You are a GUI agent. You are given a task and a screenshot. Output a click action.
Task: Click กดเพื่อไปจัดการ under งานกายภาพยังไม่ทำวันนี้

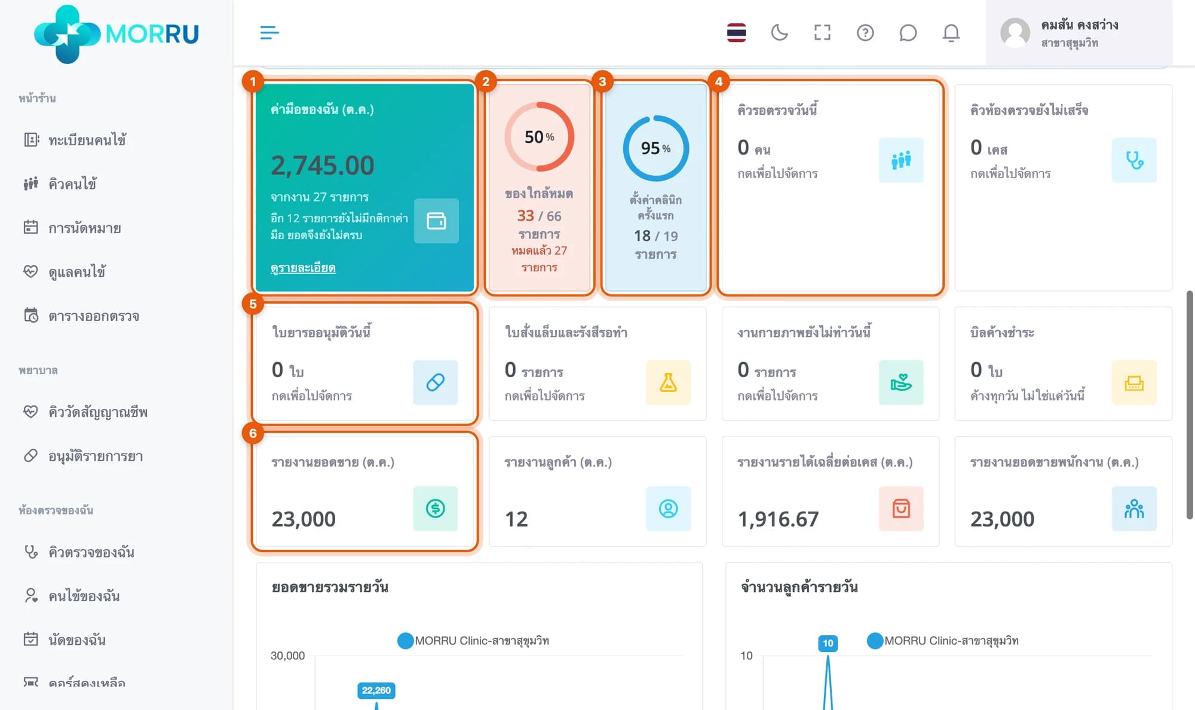777,396
